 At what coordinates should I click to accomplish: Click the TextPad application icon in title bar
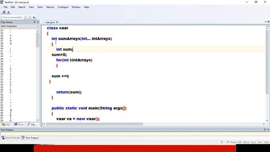pyautogui.click(x=2, y=2)
